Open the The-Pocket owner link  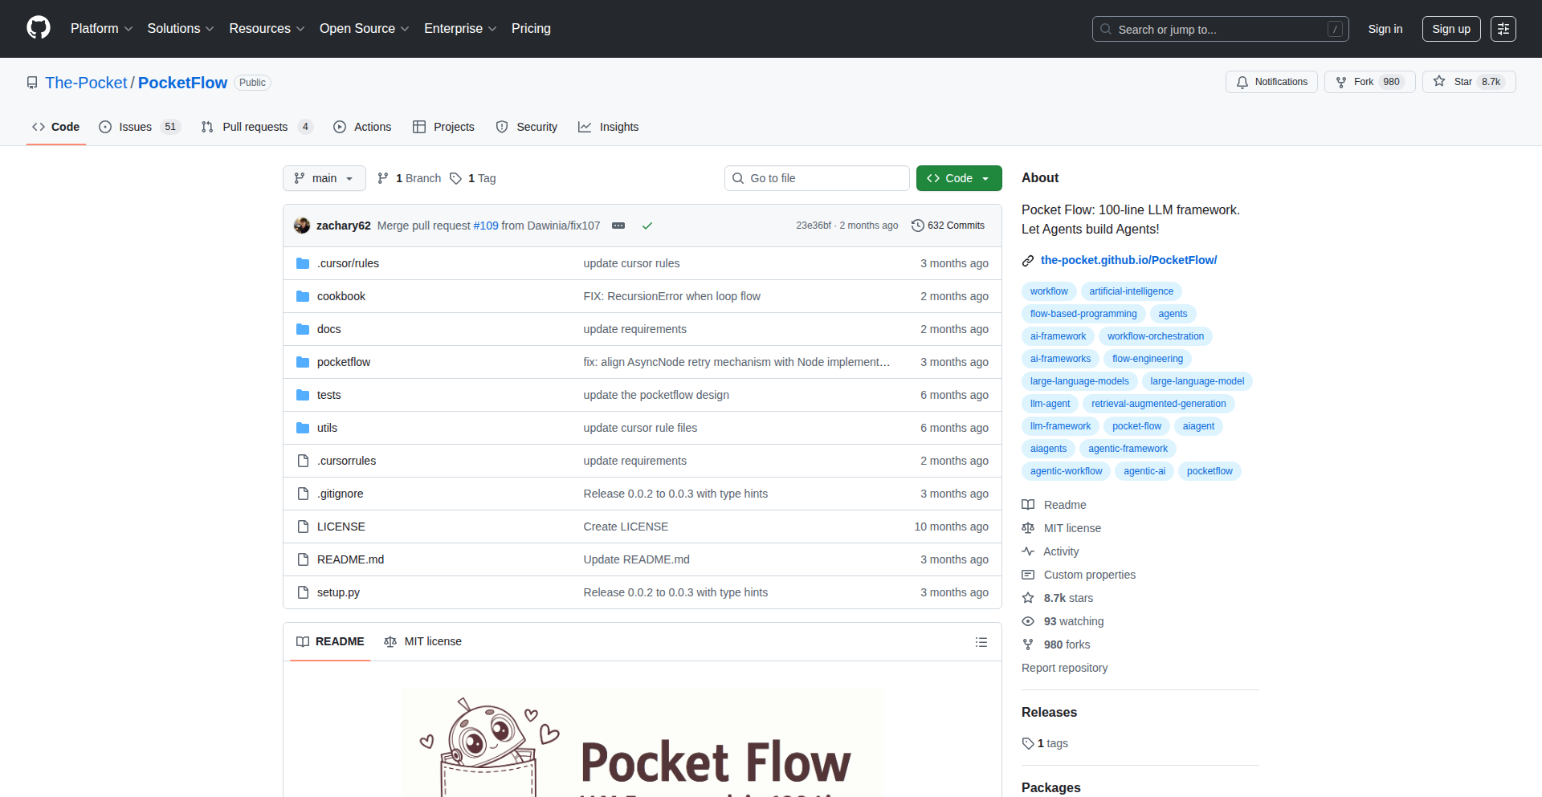[x=86, y=83]
